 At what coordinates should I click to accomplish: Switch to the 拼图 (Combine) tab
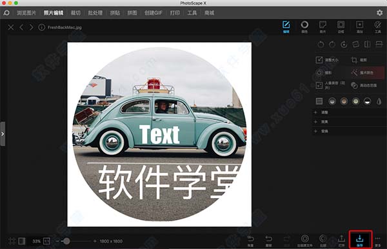point(132,13)
